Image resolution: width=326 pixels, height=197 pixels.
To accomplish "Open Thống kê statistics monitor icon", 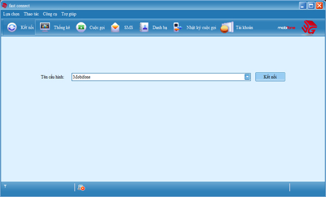I will [45, 27].
